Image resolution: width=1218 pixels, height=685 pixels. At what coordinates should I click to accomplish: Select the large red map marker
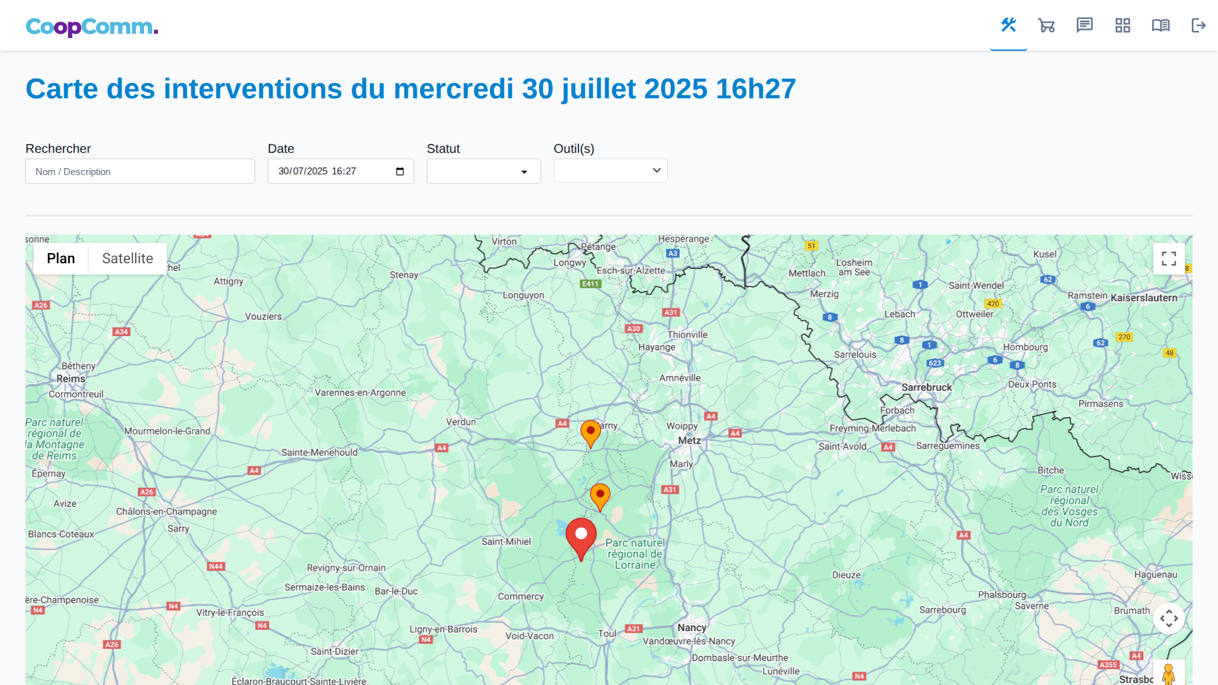pyautogui.click(x=581, y=538)
